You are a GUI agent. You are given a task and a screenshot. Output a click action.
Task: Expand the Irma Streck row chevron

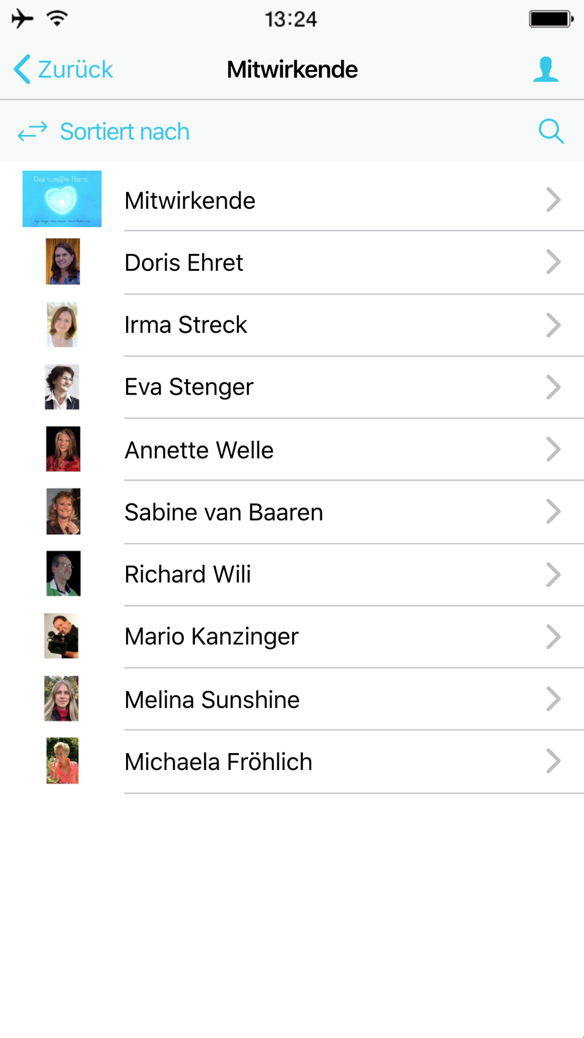(553, 325)
